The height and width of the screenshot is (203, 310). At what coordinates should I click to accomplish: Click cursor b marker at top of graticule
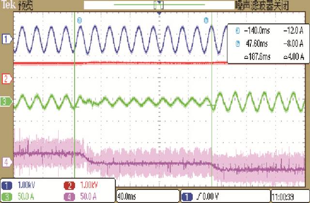click(206, 20)
